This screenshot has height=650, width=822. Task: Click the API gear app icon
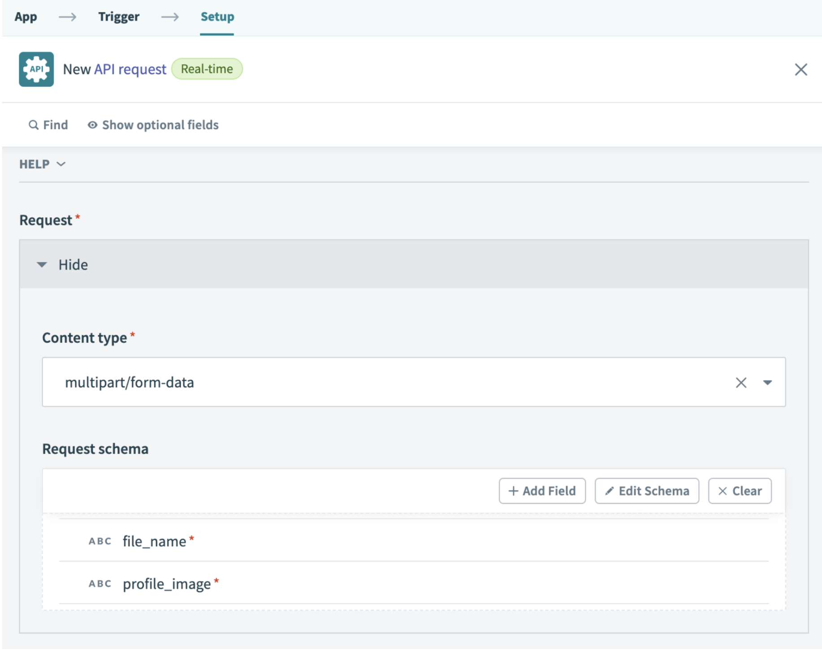36,69
